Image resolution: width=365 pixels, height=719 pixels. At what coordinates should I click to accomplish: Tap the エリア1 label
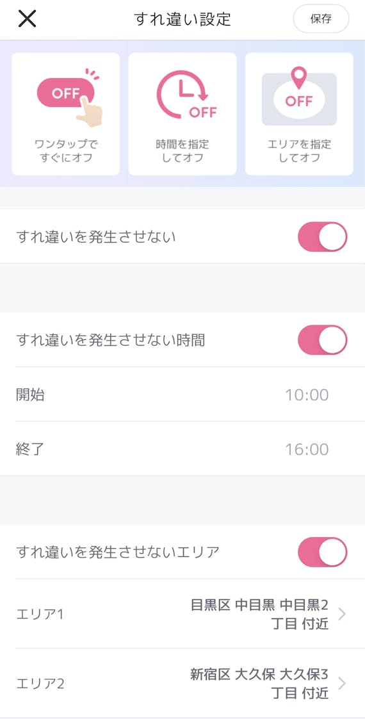point(40,615)
